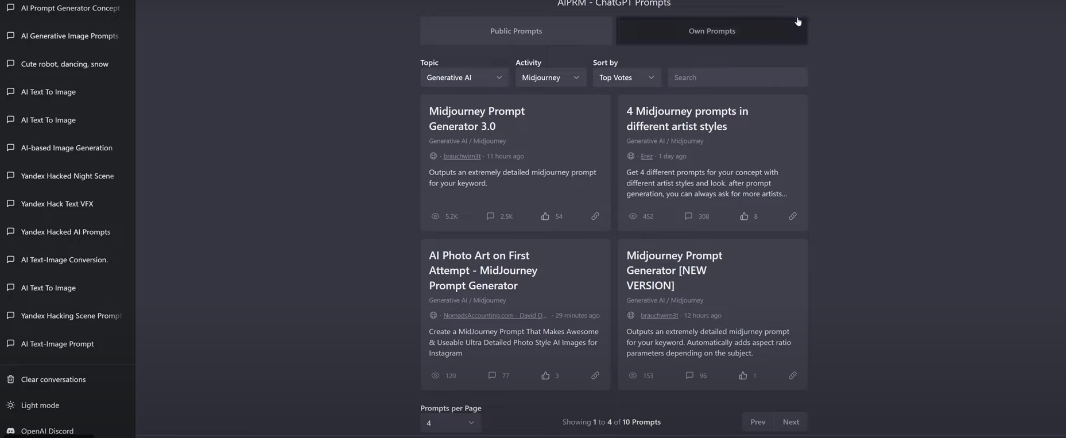This screenshot has height=438, width=1066.
Task: Click thumbs-up on Midjourney Prompt Generator 3.0
Action: coord(545,216)
